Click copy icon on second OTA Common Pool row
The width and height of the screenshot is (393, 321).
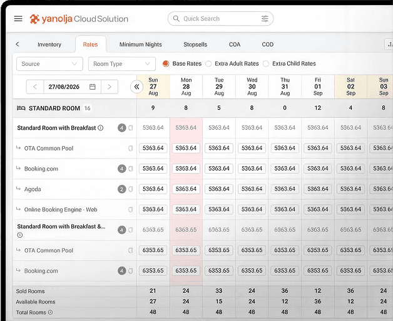pyautogui.click(x=131, y=250)
